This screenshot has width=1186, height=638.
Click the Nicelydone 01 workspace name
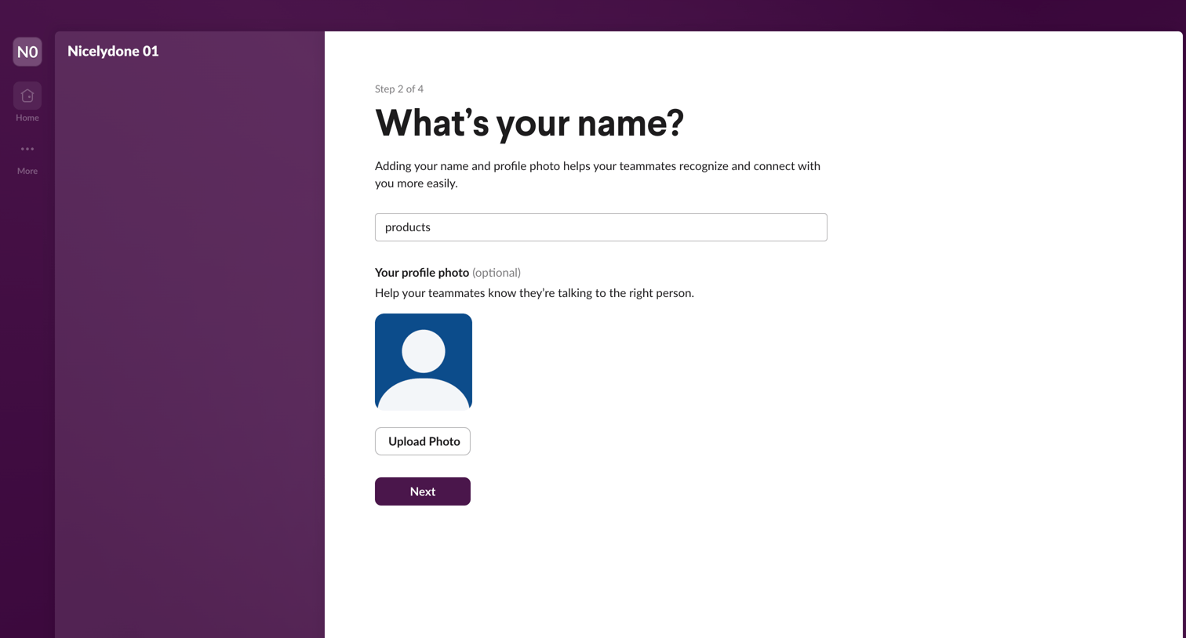113,51
